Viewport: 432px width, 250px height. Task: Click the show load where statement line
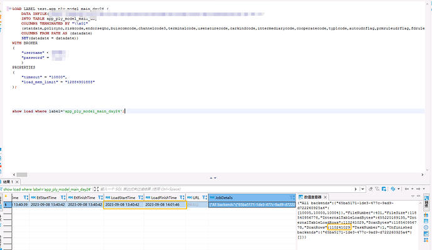coord(68,111)
